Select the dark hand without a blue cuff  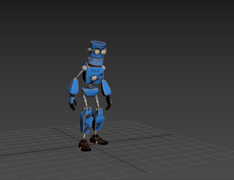coord(109,103)
